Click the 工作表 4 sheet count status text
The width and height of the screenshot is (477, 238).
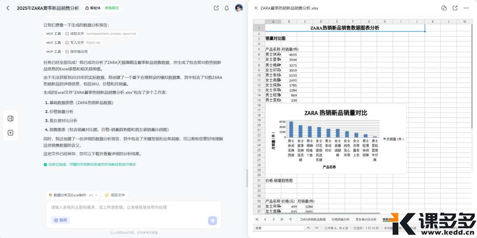[x=337, y=228]
